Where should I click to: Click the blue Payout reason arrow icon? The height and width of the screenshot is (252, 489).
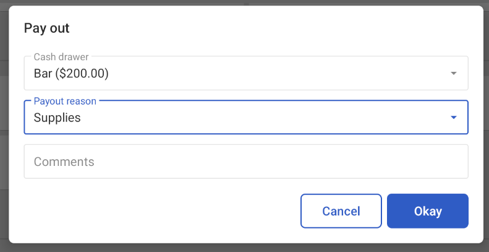tap(453, 118)
